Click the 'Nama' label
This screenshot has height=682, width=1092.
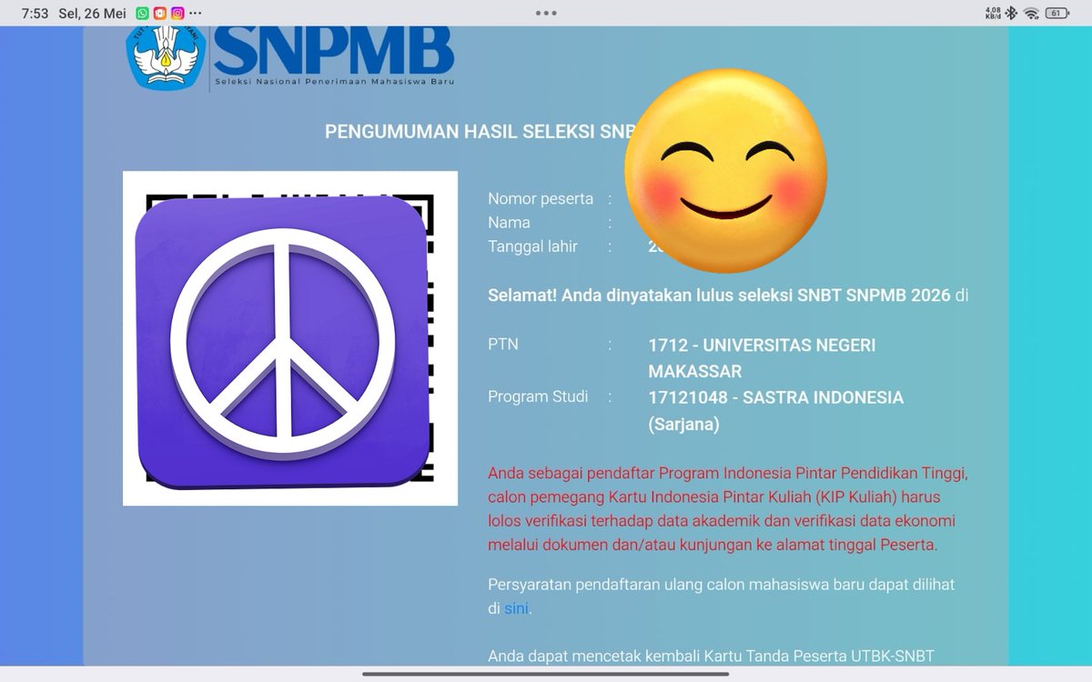click(509, 223)
